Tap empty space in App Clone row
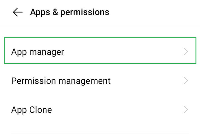 coord(121,109)
